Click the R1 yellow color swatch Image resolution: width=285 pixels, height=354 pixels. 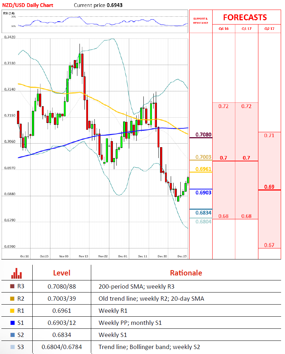(x=12, y=311)
